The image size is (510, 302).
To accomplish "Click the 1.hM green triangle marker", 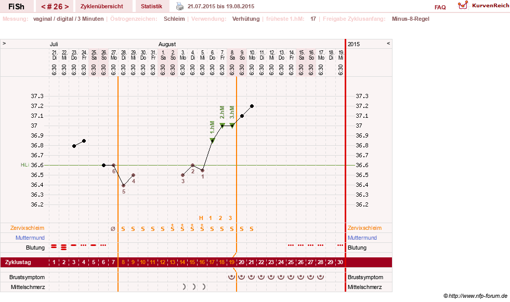I will [212, 140].
